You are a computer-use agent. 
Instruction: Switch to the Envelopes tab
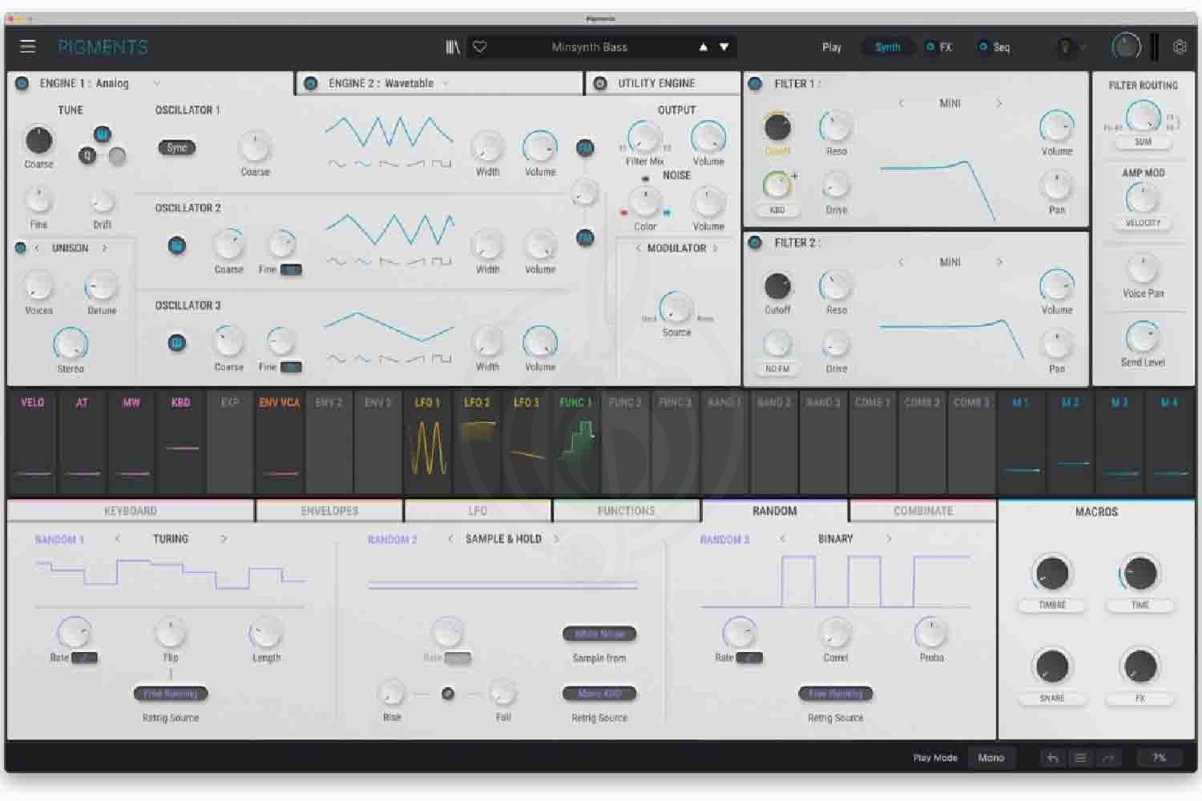[x=329, y=511]
